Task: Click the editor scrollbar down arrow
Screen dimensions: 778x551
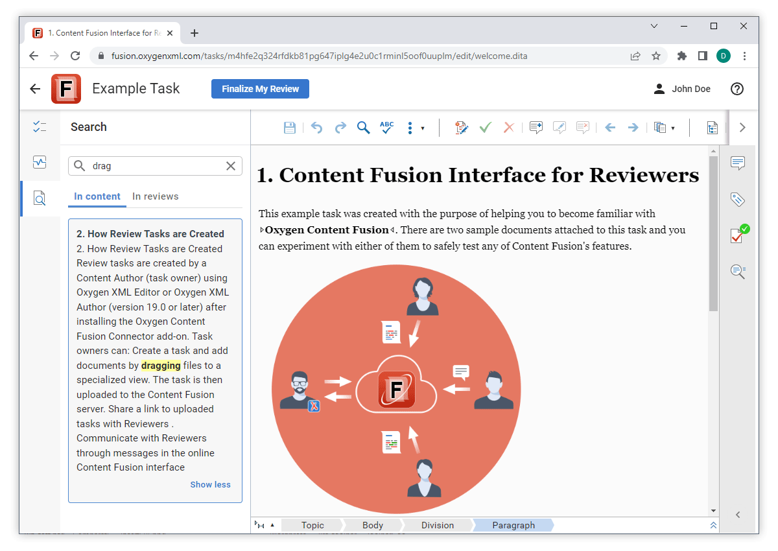Action: pos(713,511)
